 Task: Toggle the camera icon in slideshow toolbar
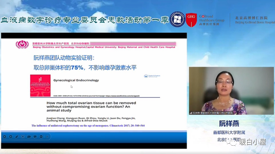pyautogui.click(x=29, y=137)
